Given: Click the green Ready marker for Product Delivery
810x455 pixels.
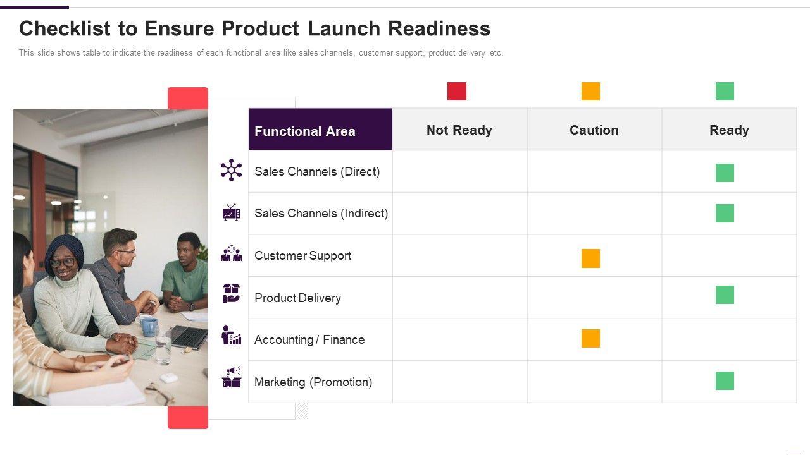Looking at the screenshot, I should pos(725,294).
